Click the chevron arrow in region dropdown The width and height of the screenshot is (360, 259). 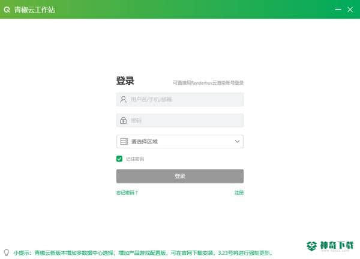click(x=237, y=141)
